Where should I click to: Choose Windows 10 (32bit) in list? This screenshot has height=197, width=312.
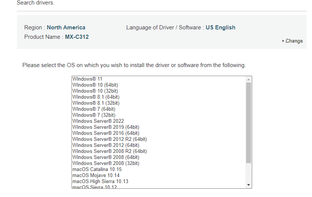95,91
